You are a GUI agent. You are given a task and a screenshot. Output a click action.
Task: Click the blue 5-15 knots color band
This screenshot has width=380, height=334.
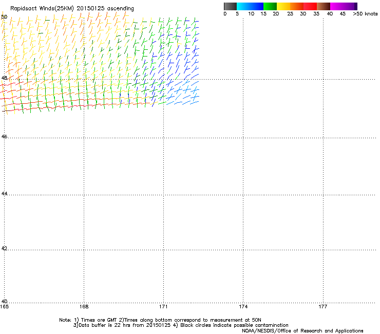[x=250, y=6]
